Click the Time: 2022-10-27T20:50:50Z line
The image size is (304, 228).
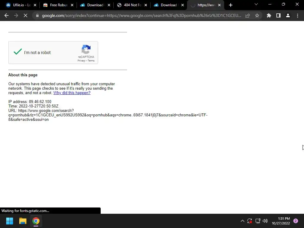click(x=33, y=106)
